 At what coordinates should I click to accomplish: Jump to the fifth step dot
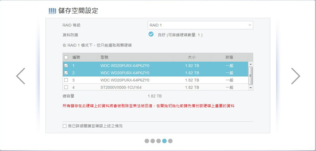tap(170, 141)
